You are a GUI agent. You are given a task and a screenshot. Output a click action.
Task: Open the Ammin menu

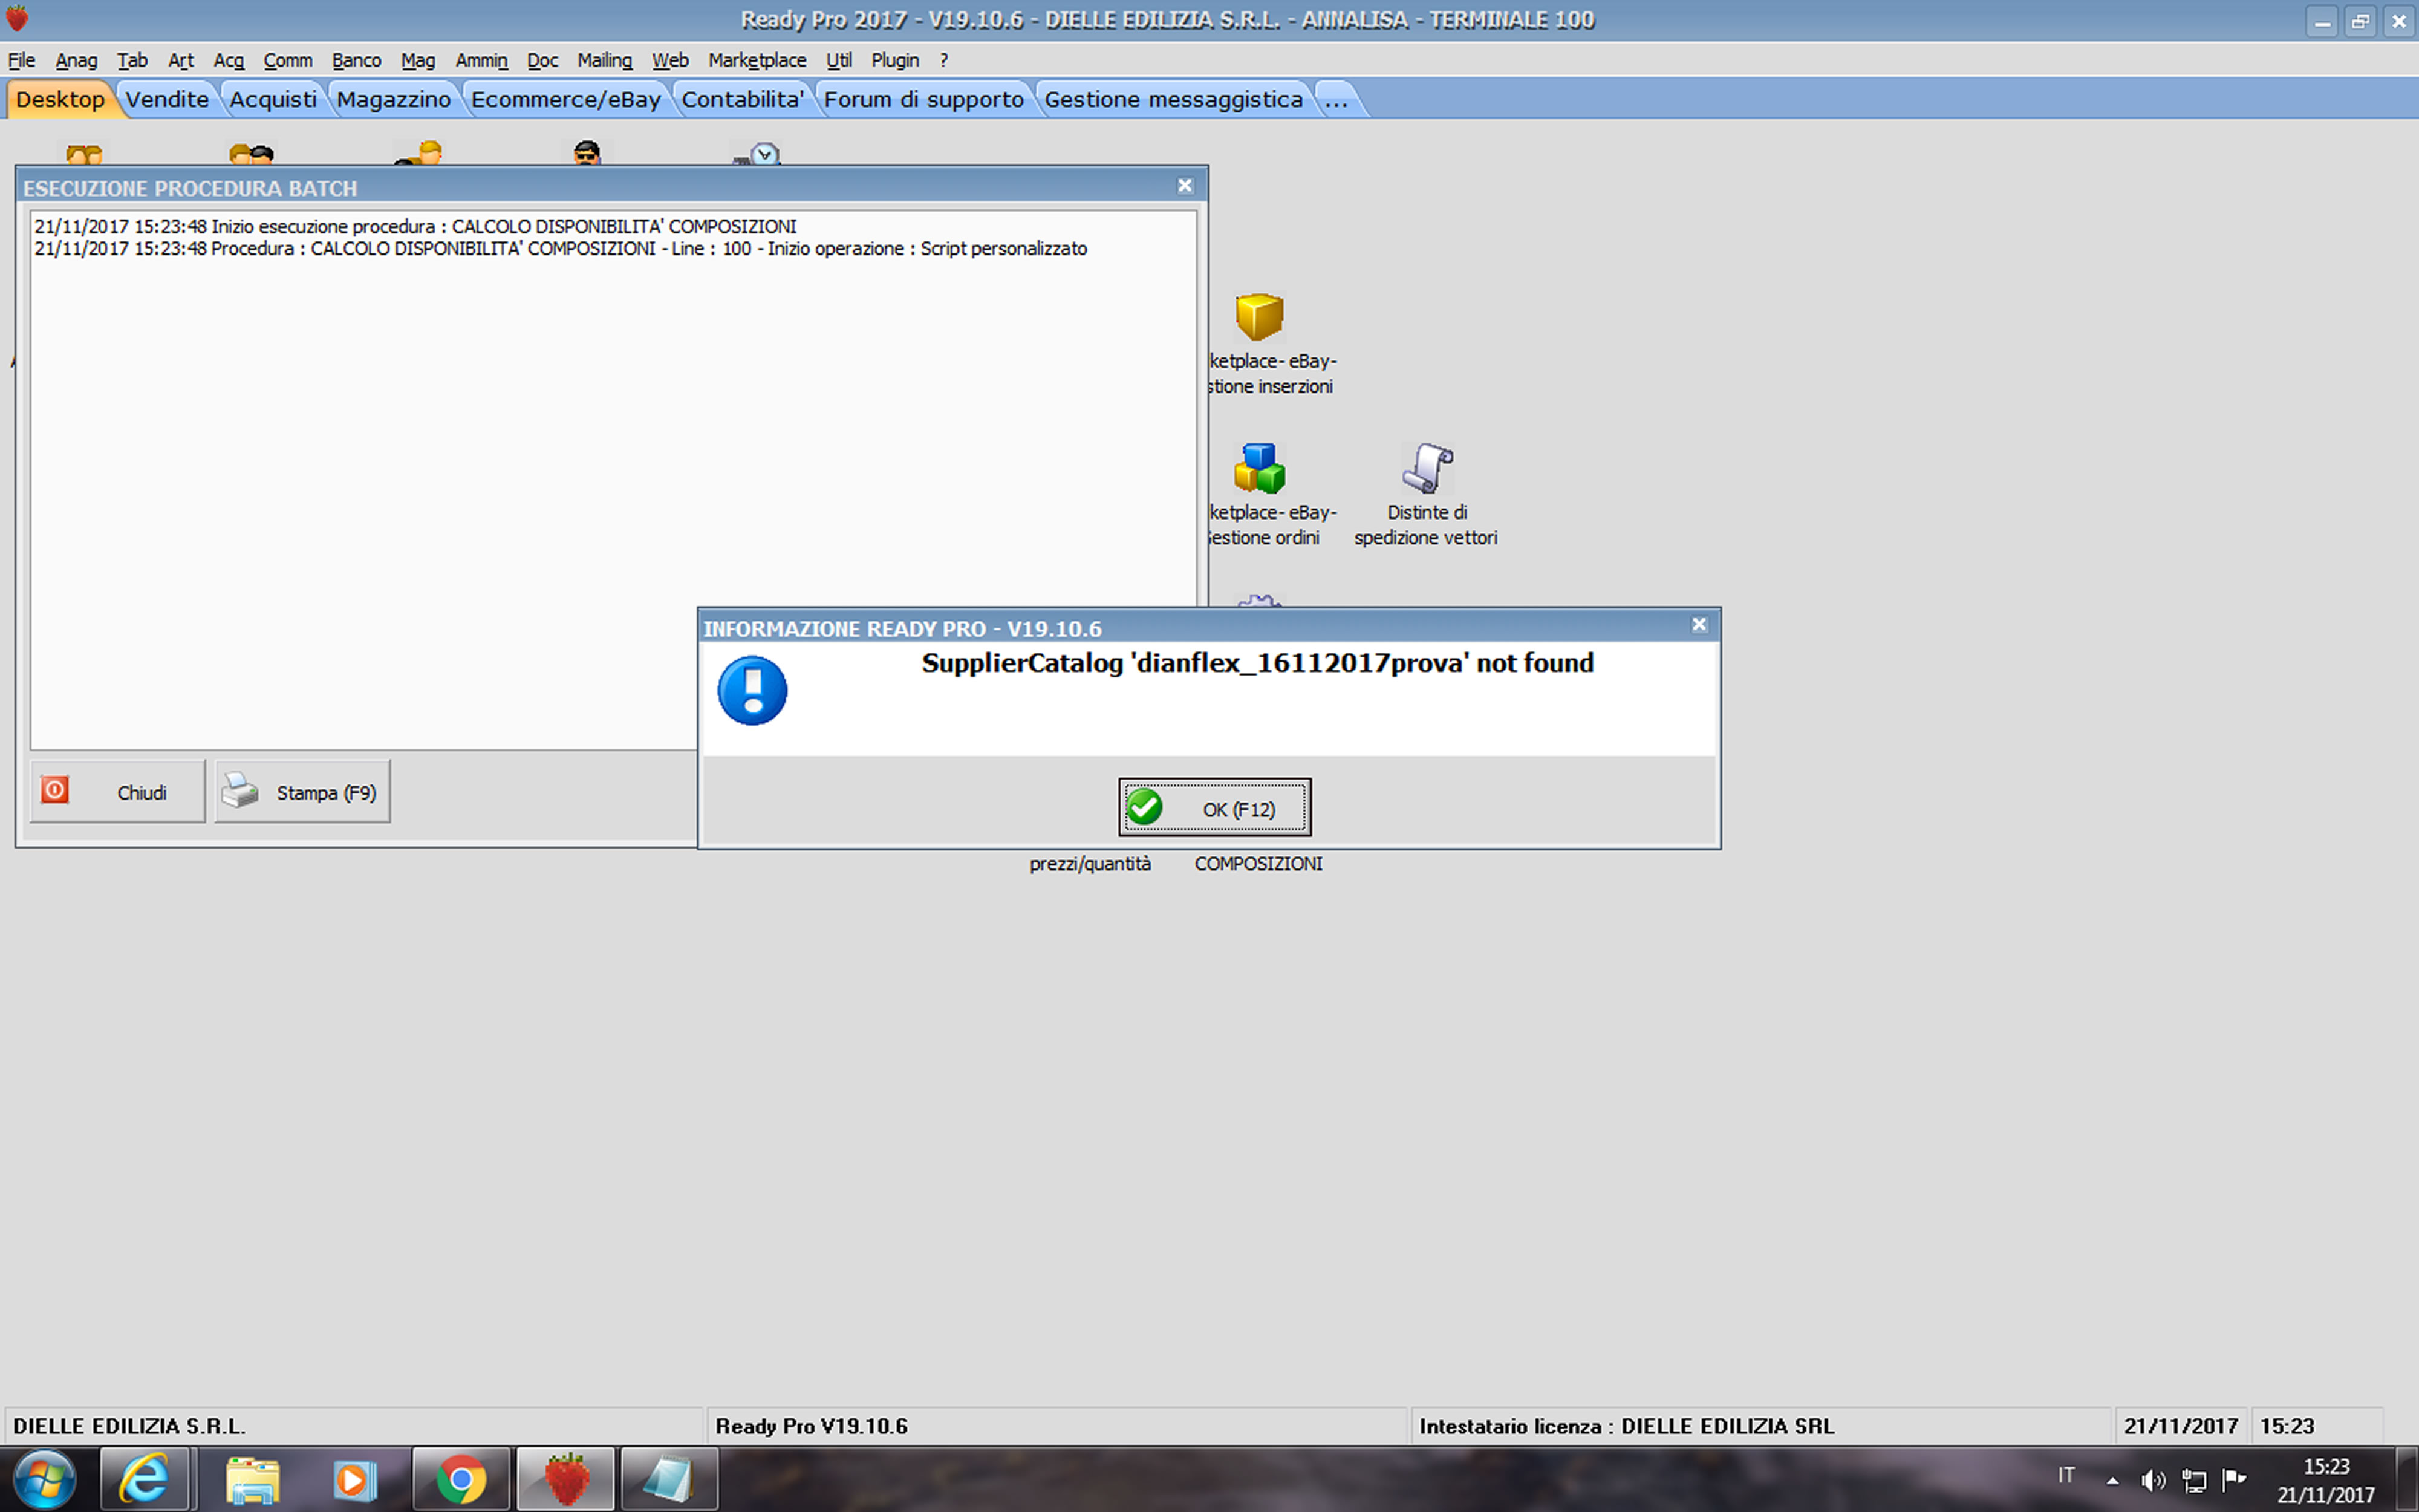tap(482, 60)
